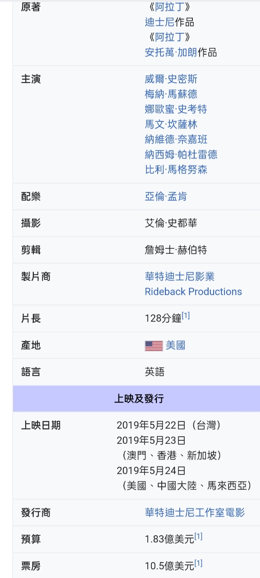Open distributor 華特迪士尼工作室電影 link
Image resolution: width=260 pixels, height=578 pixels.
pyautogui.click(x=195, y=513)
